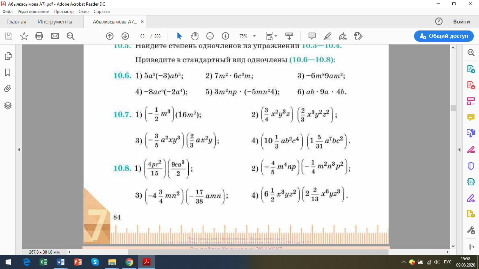Open the Файл menu
Screen dimensions: 479x269
[7, 11]
